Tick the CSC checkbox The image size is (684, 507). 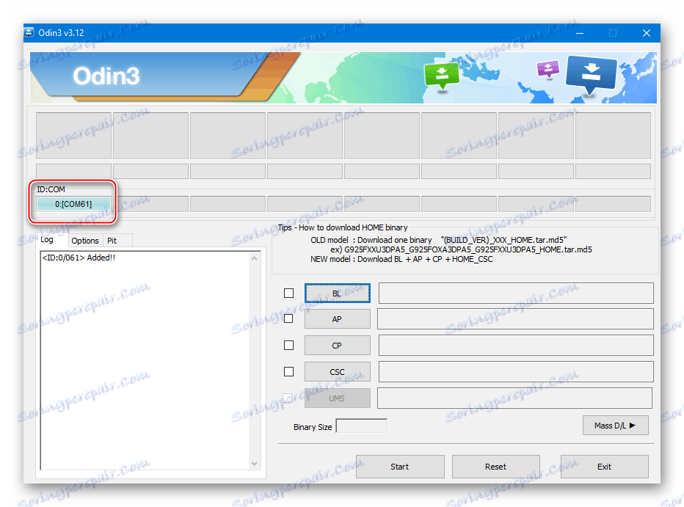pyautogui.click(x=288, y=371)
